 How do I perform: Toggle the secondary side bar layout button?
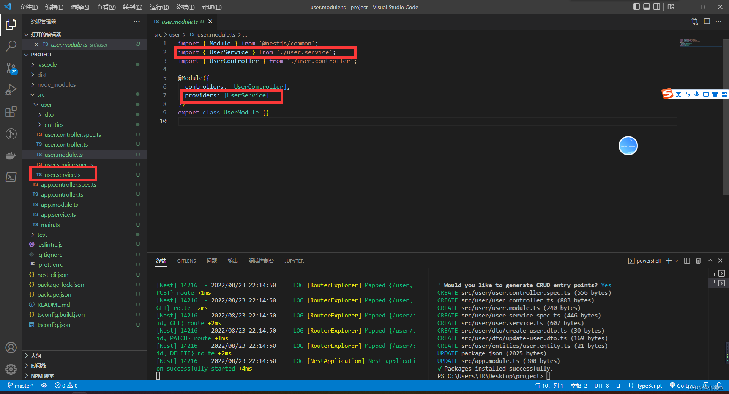click(656, 7)
